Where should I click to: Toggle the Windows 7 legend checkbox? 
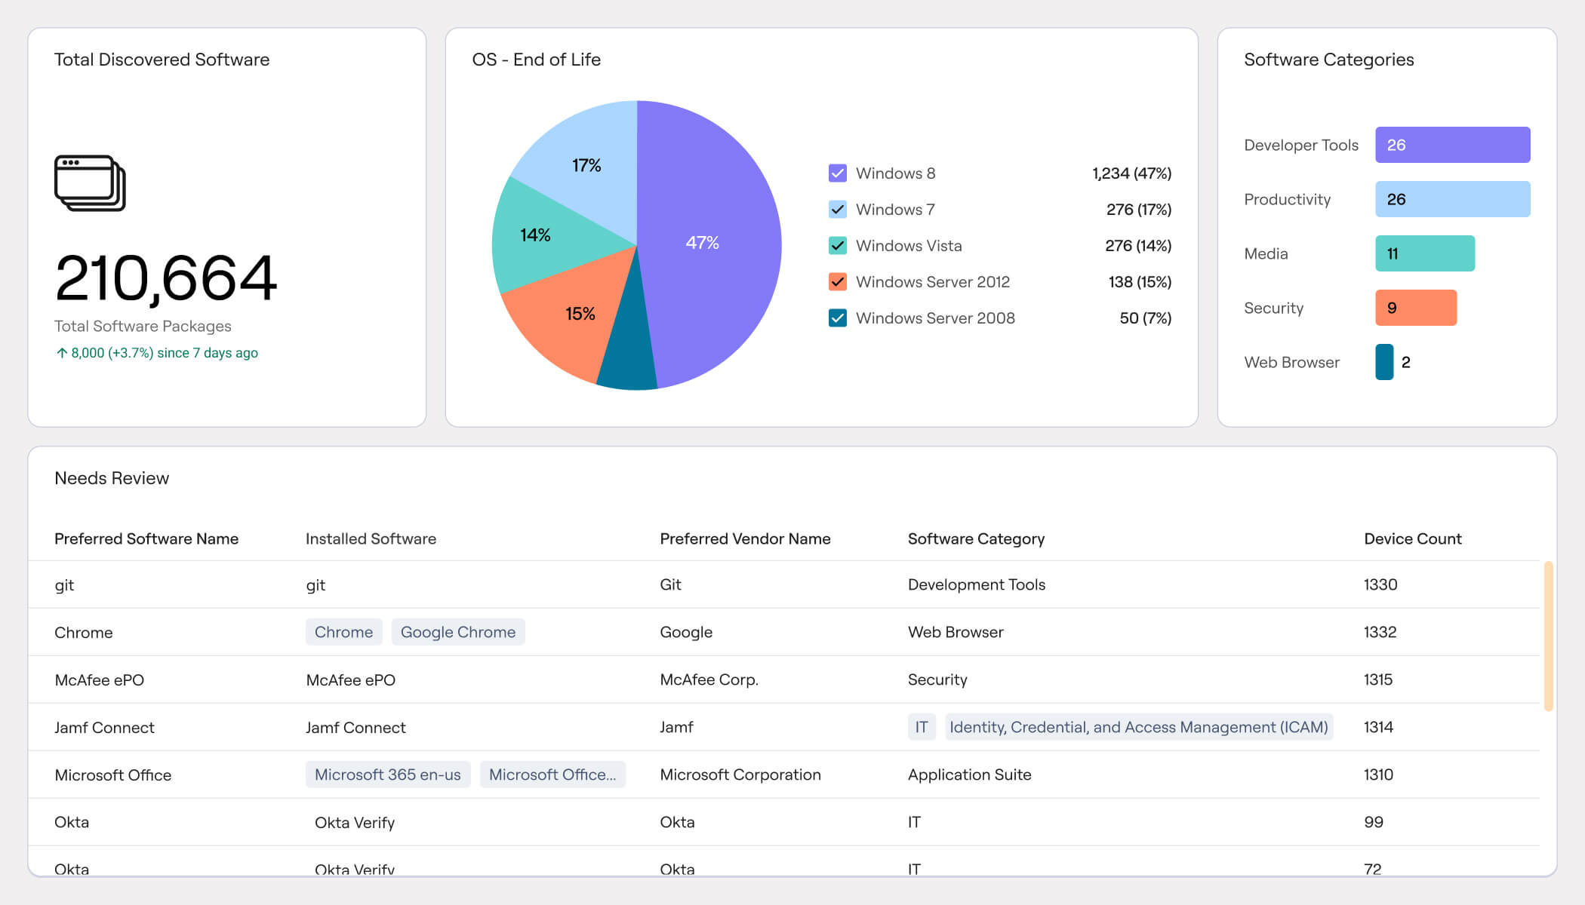(x=837, y=210)
